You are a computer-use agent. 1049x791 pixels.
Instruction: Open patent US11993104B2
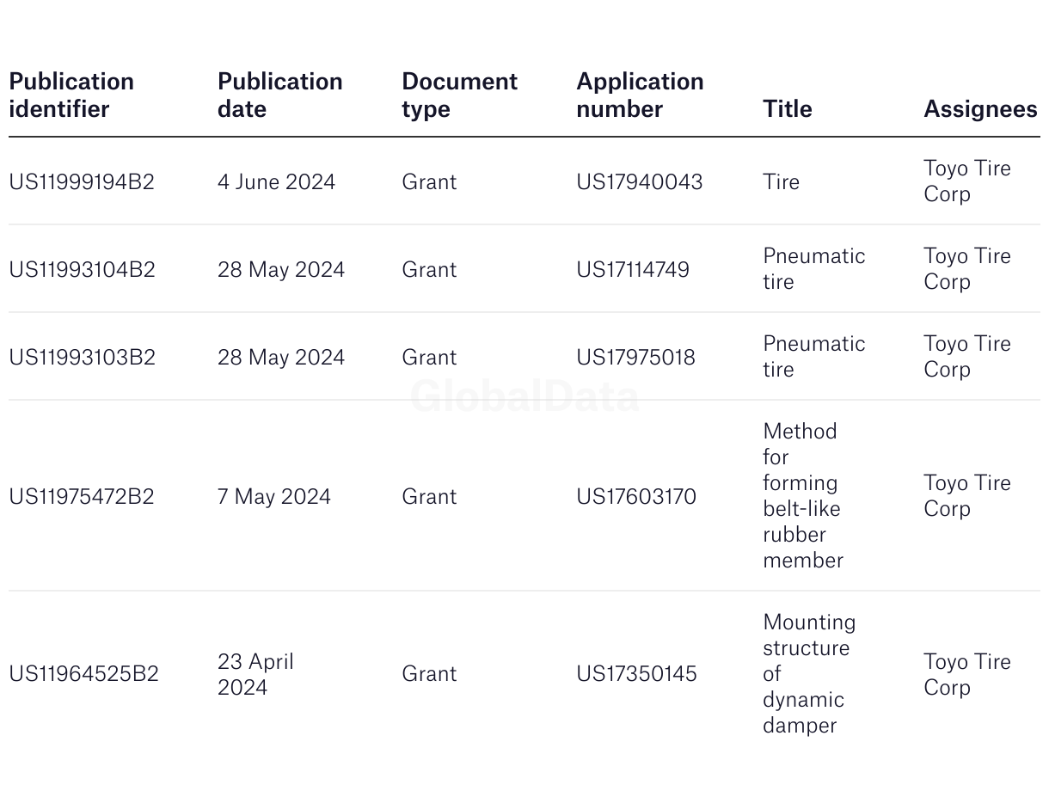coord(82,270)
